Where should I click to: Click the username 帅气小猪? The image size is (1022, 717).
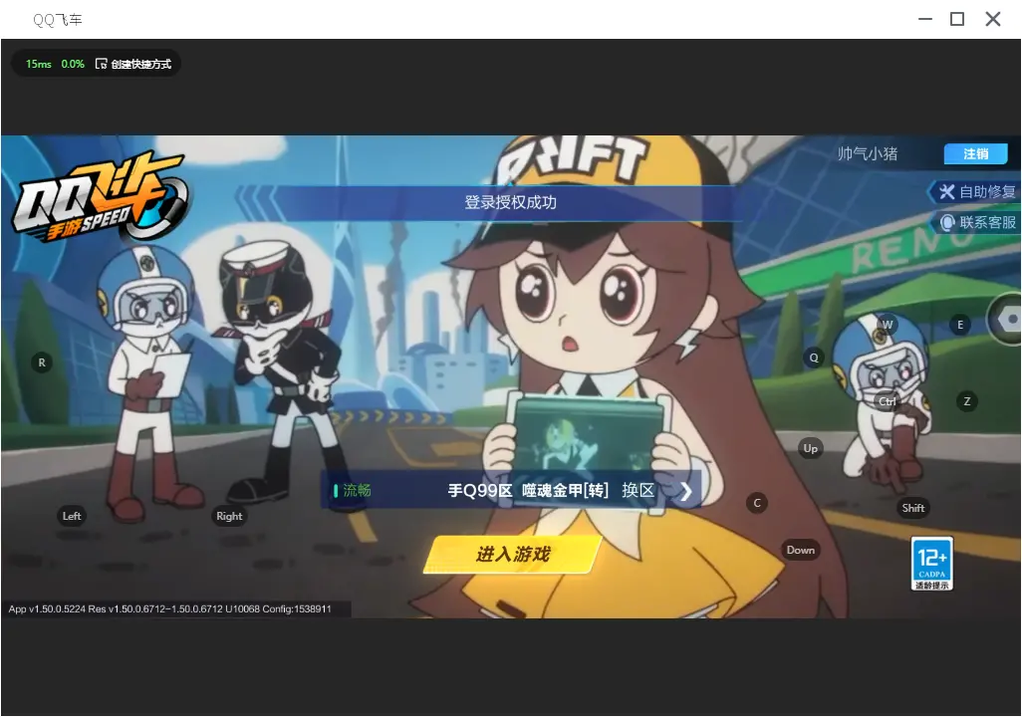867,153
